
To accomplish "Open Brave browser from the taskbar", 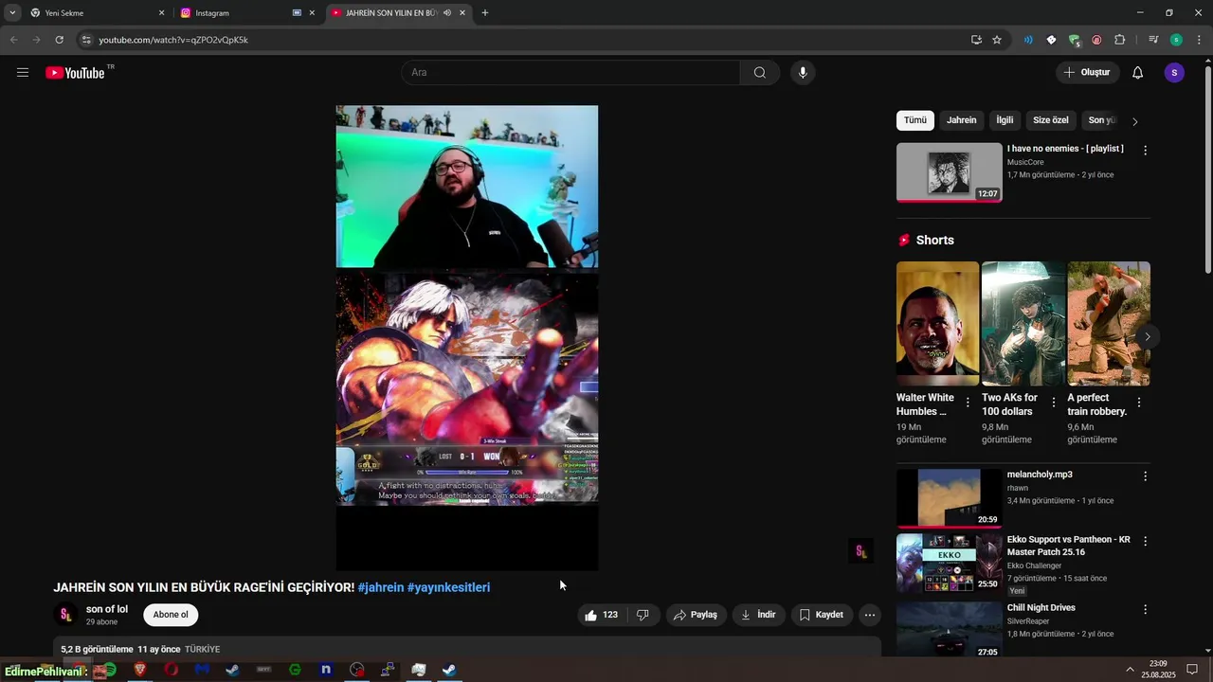I will click(x=140, y=670).
